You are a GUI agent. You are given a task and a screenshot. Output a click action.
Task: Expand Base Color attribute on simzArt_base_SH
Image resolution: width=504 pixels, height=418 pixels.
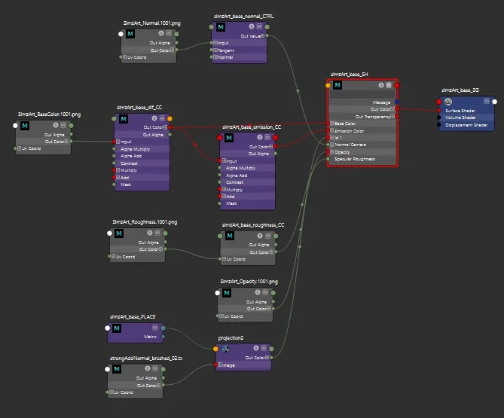point(331,124)
